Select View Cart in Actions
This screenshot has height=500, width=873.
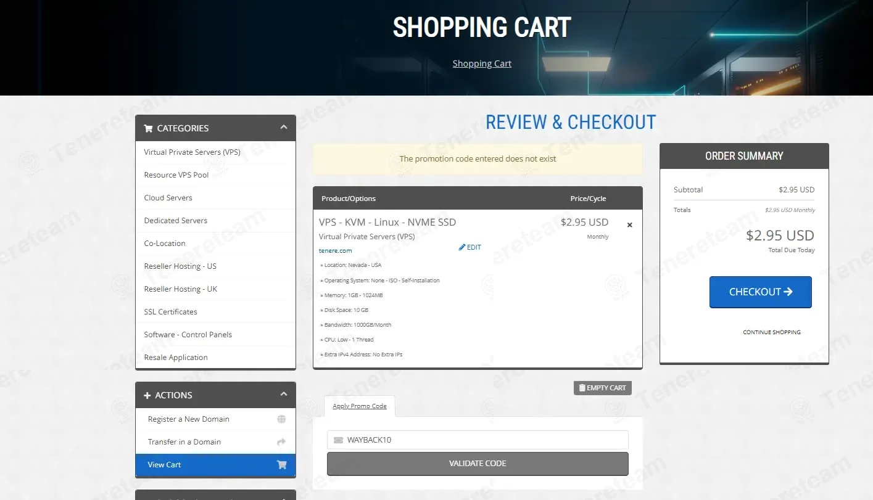point(215,465)
